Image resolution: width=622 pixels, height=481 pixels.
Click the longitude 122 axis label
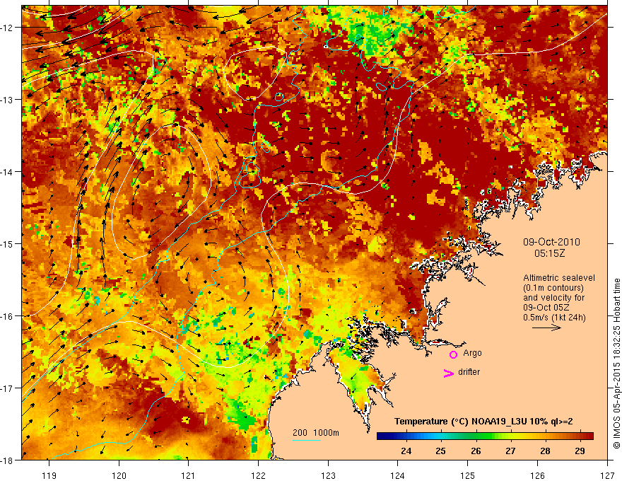click(258, 475)
